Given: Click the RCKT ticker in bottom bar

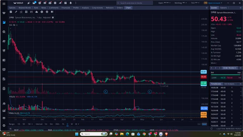Looking at the screenshot, I should [16, 130].
